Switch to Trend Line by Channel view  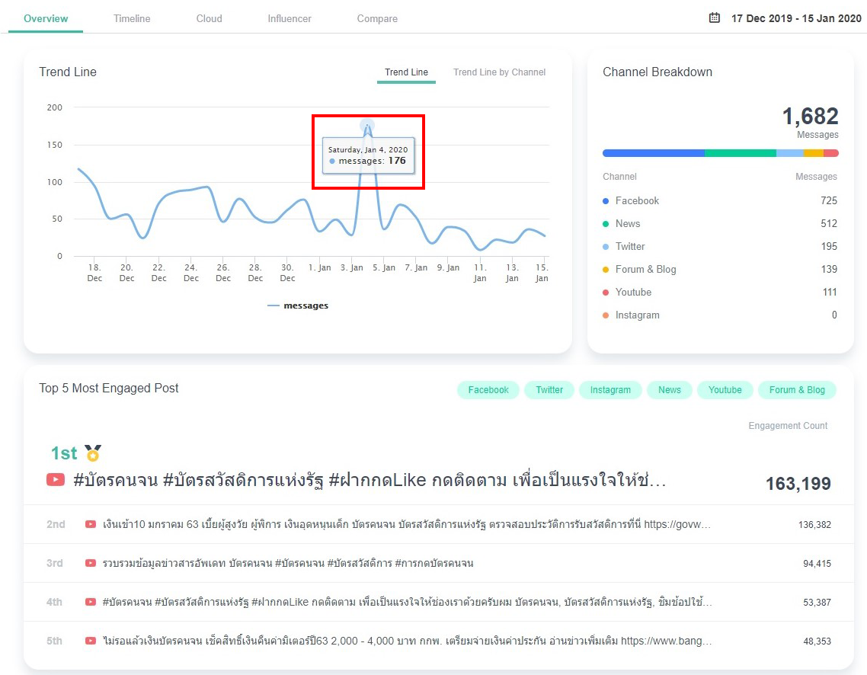coord(499,72)
